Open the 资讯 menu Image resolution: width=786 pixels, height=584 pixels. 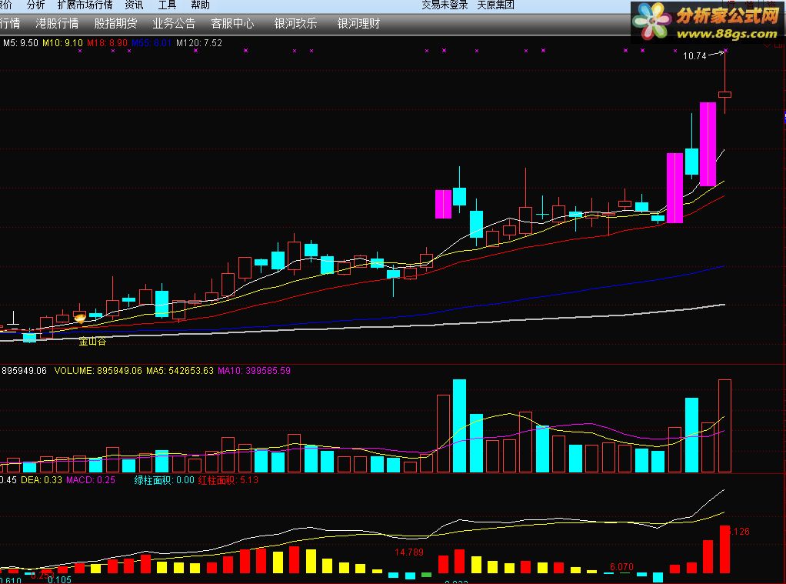click(x=134, y=5)
